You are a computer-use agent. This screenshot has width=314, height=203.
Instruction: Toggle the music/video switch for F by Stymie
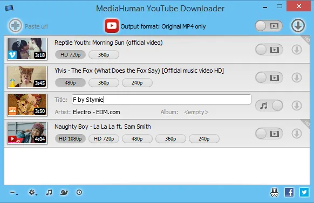269,106
